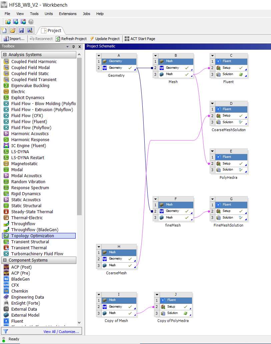The width and height of the screenshot is (271, 344).
Task: Select Transient Structural in the toolbox
Action: click(x=30, y=242)
